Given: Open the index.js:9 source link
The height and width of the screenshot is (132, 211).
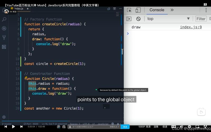Looking at the screenshot, I should pos(191,27).
